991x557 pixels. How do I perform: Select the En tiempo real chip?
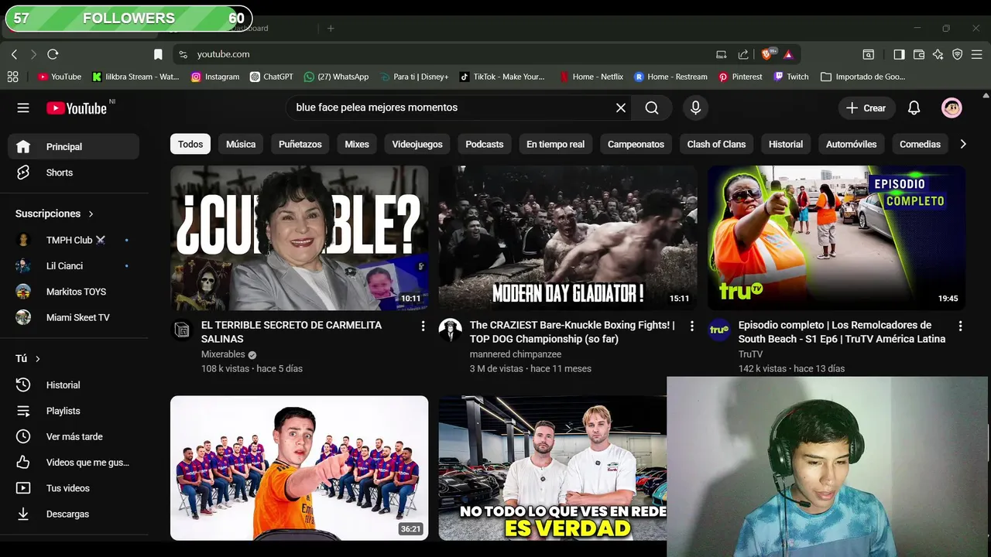tap(555, 144)
